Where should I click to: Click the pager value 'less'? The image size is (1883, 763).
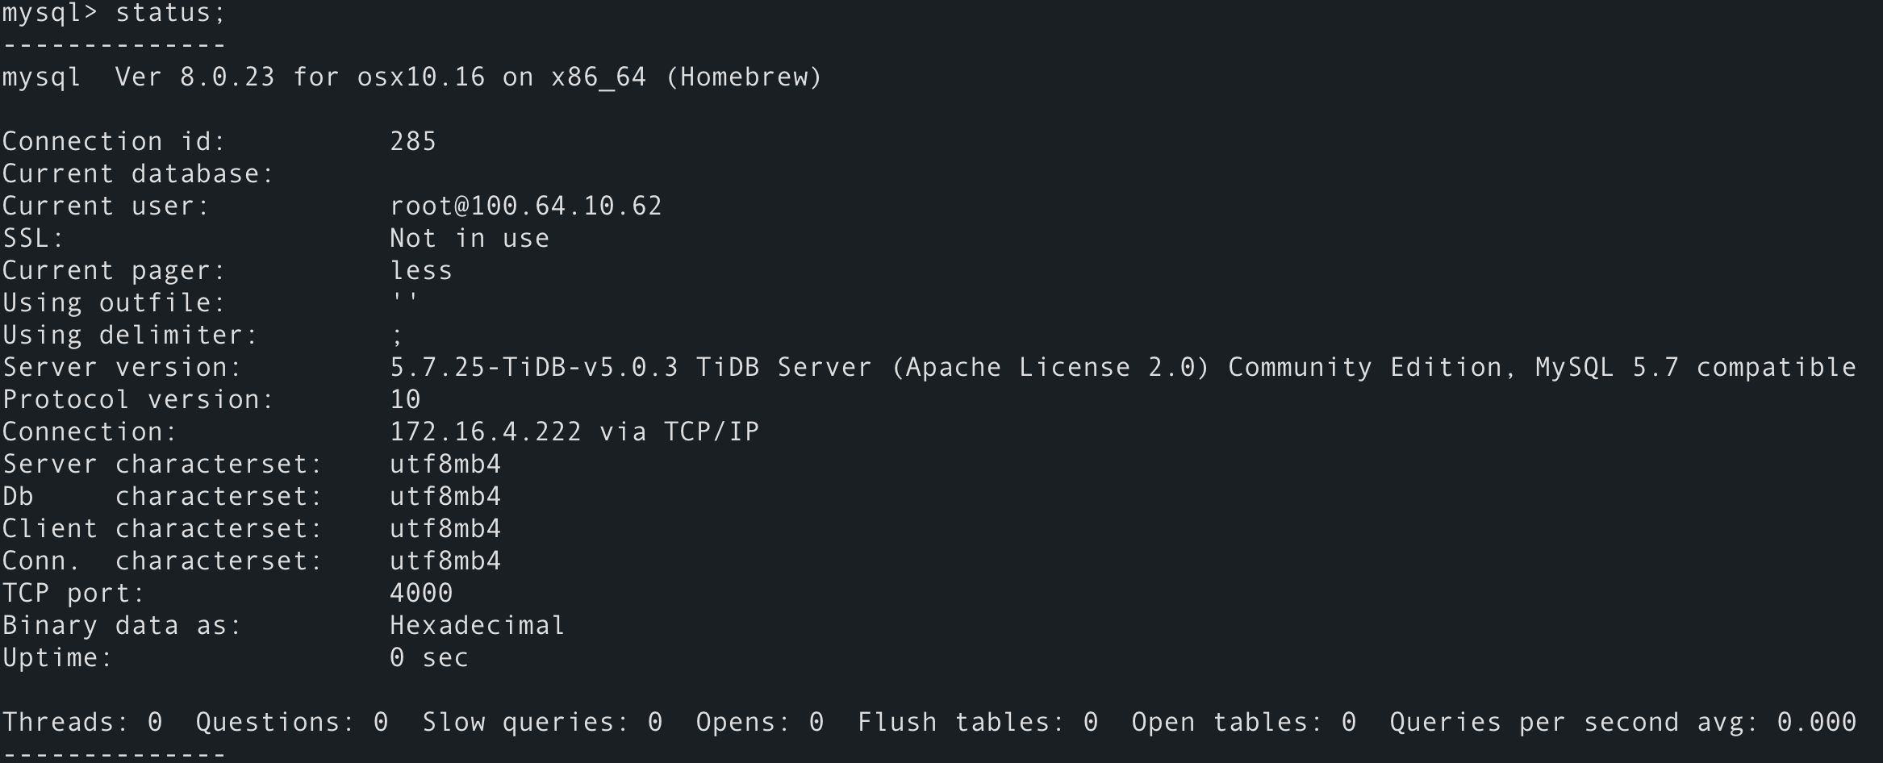click(x=421, y=271)
